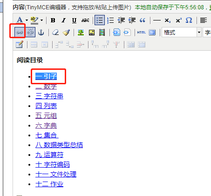
Task: Decrease indent (outdent) icon
Action: [x=121, y=20]
